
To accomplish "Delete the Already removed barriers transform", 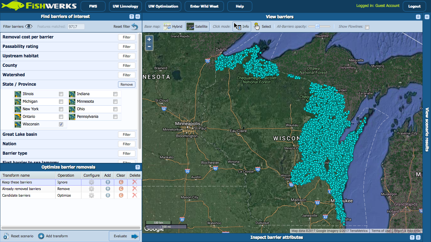I will (135, 189).
